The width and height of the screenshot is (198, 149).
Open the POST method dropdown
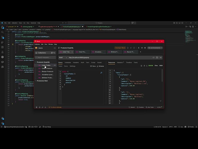coord(63,57)
